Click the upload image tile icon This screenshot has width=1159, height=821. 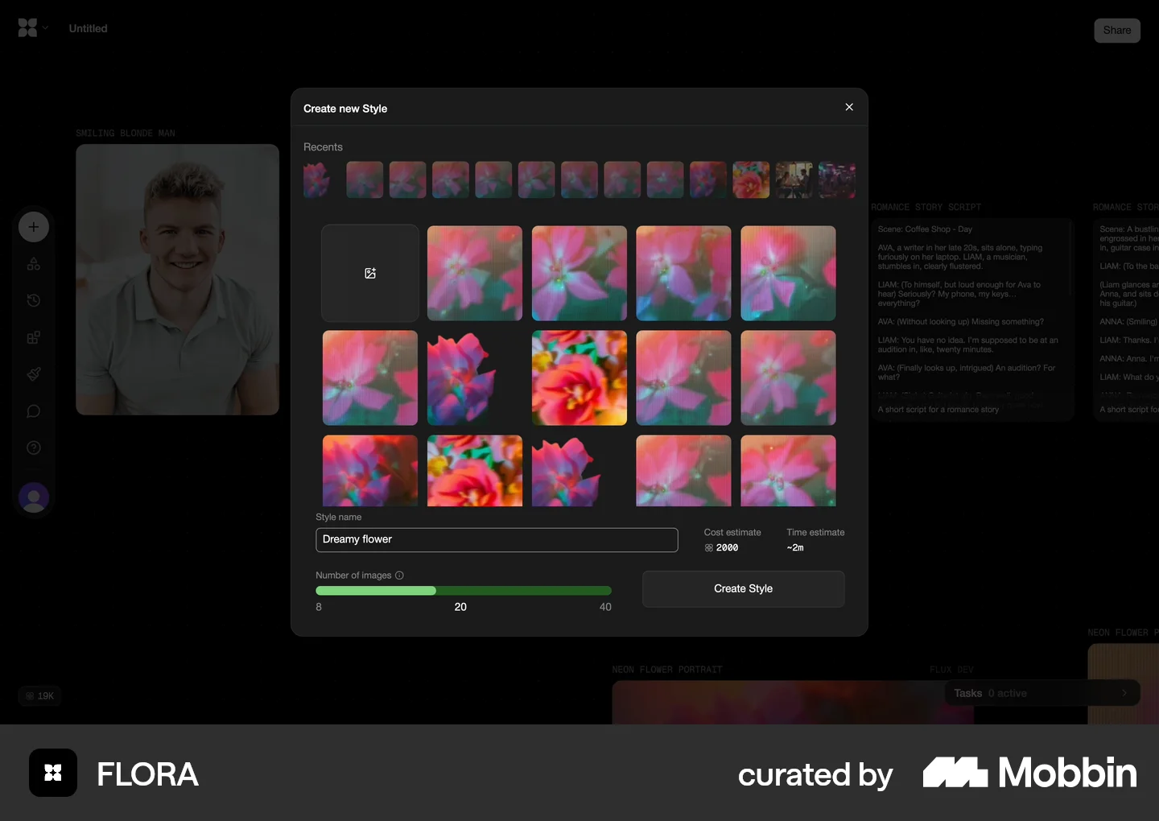pyautogui.click(x=370, y=274)
